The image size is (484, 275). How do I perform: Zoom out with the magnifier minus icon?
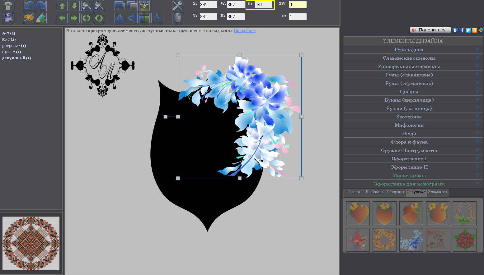click(x=99, y=6)
